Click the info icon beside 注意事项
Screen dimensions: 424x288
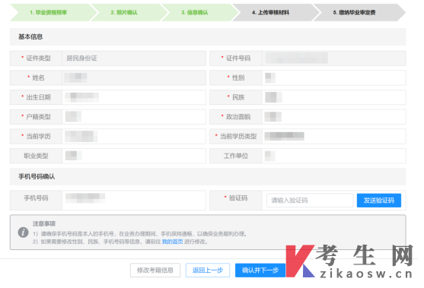click(24, 232)
